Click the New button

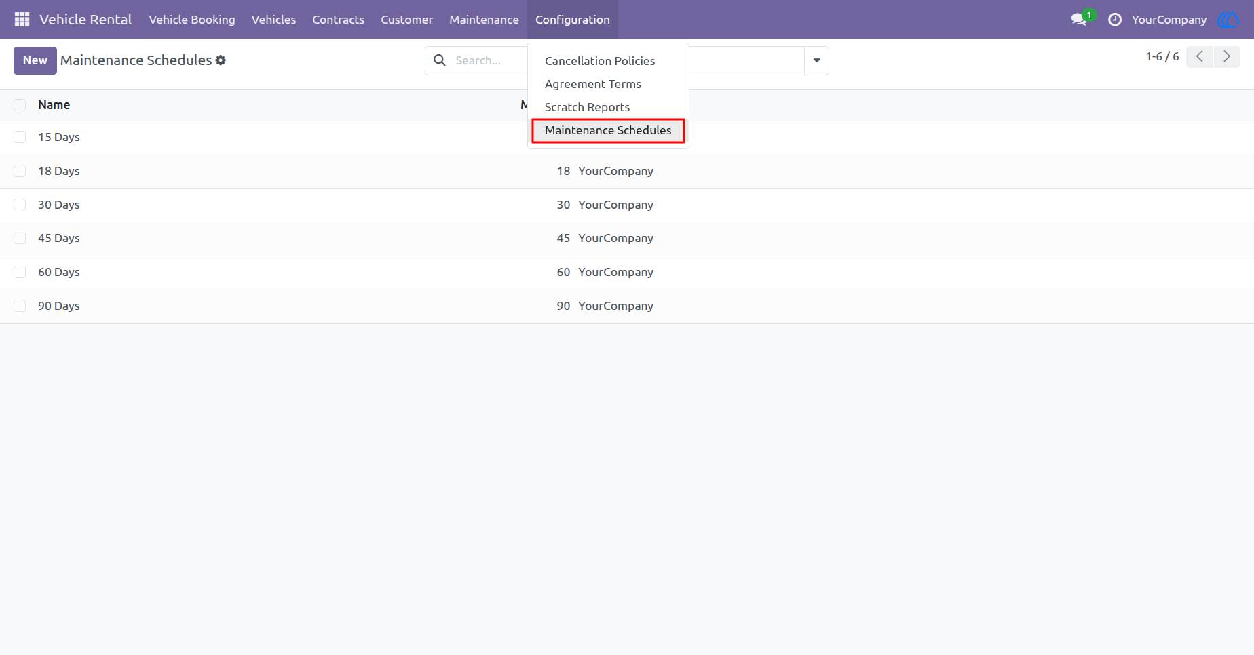(x=35, y=60)
